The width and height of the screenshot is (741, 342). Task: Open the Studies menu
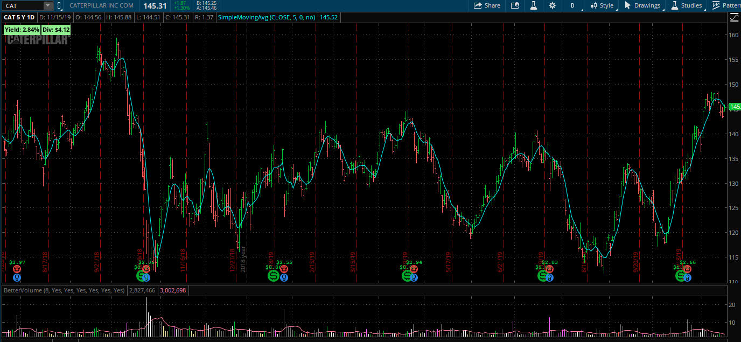point(686,5)
